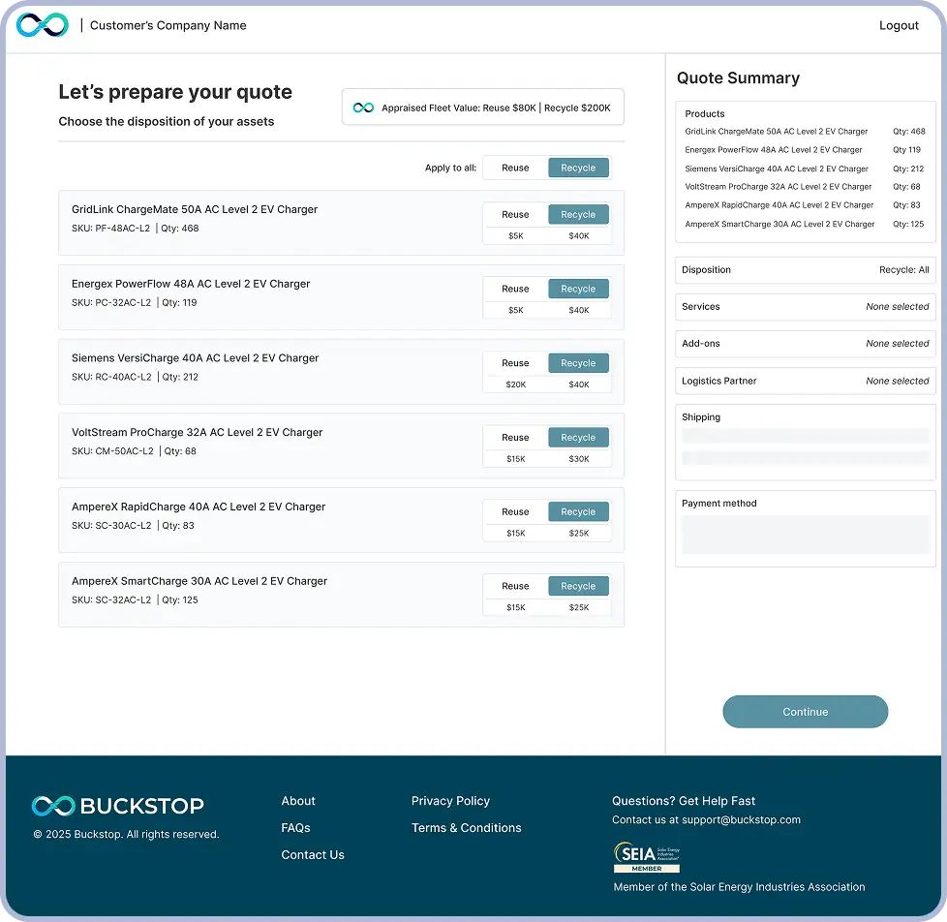The height and width of the screenshot is (922, 947).
Task: Click the SKU: RC-40AC-L2 text
Action: 111,377
